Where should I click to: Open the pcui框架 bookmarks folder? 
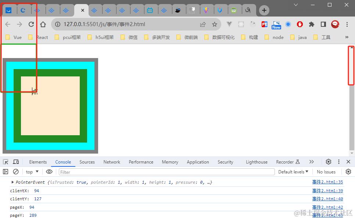click(x=68, y=37)
